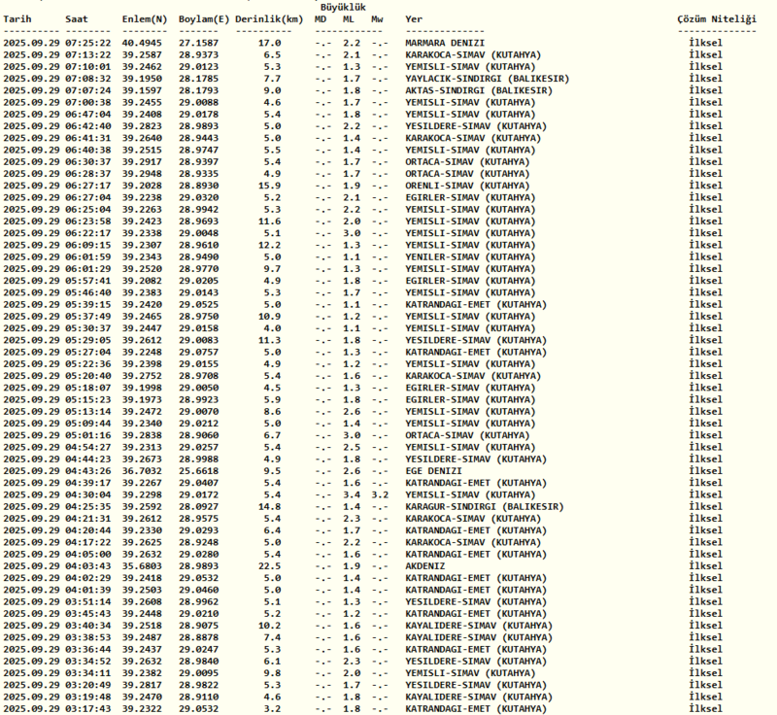The height and width of the screenshot is (715, 777).
Task: Click longitude value 25.6618
Action: tap(199, 471)
